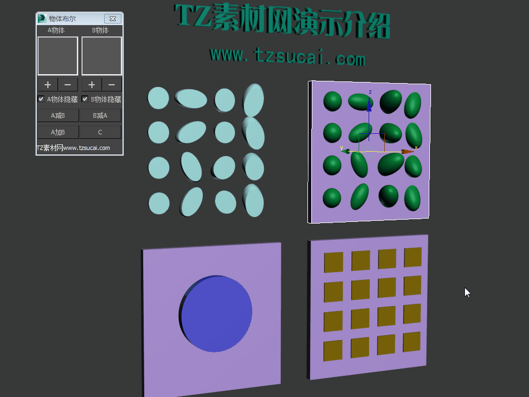Select the A物体 list box

58,56
